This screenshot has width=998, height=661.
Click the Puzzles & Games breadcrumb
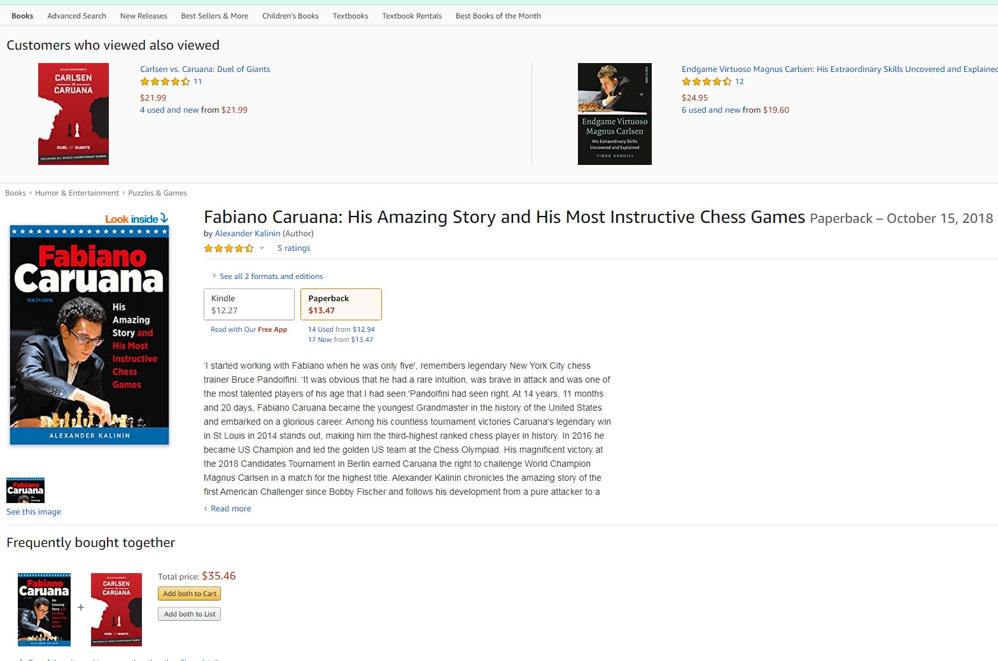(157, 193)
